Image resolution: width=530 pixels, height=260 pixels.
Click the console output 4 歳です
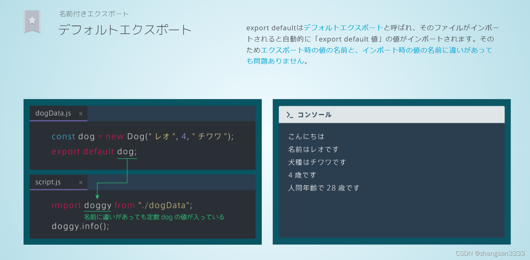[302, 175]
